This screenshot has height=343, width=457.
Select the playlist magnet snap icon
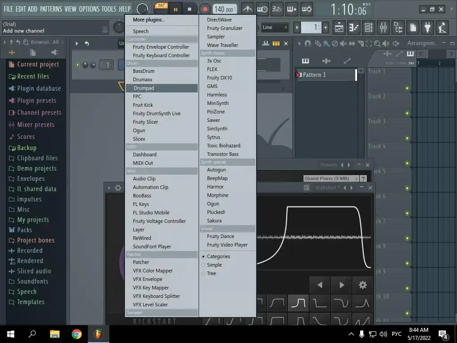point(307,43)
